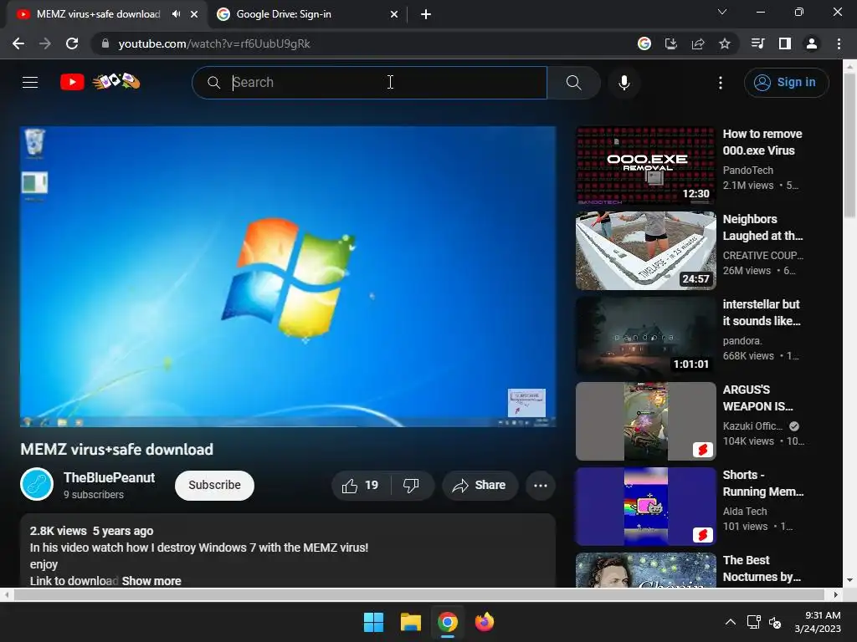Click the video player showing Windows 7
This screenshot has height=642, width=857.
tap(288, 276)
